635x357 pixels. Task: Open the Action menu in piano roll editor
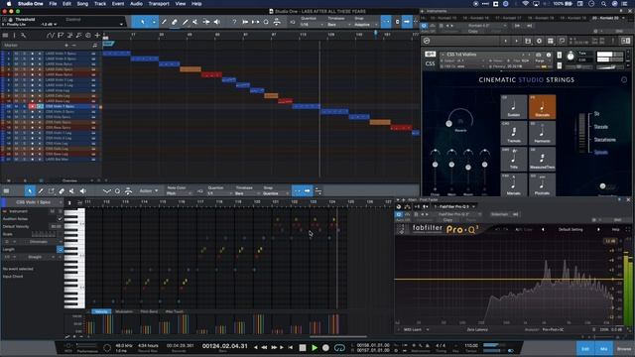point(149,191)
